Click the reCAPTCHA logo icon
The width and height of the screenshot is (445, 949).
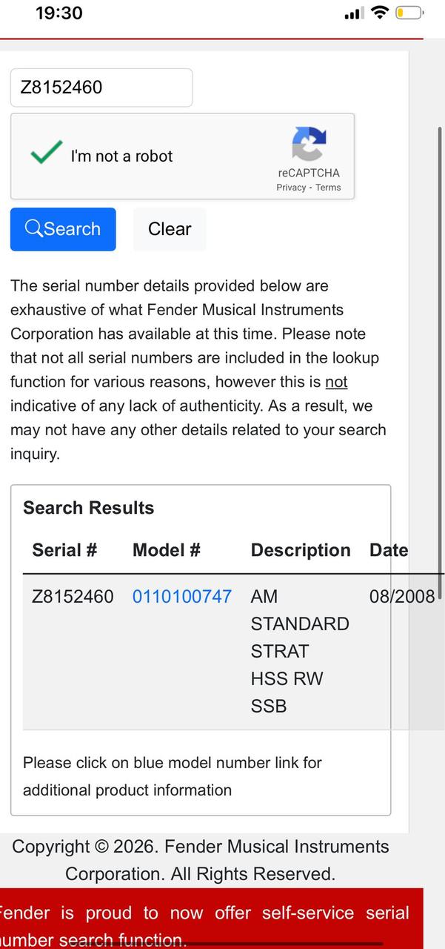(x=309, y=144)
